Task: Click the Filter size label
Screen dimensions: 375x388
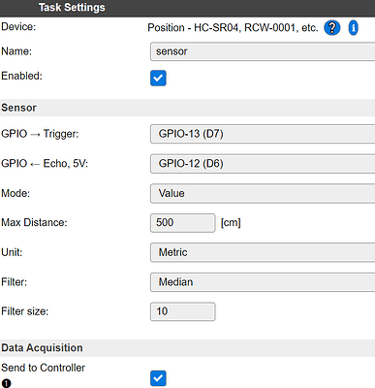Action: click(x=25, y=311)
